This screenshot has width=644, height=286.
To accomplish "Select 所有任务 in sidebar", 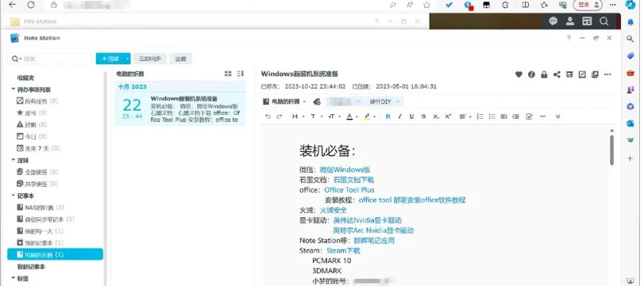I will tap(37, 101).
